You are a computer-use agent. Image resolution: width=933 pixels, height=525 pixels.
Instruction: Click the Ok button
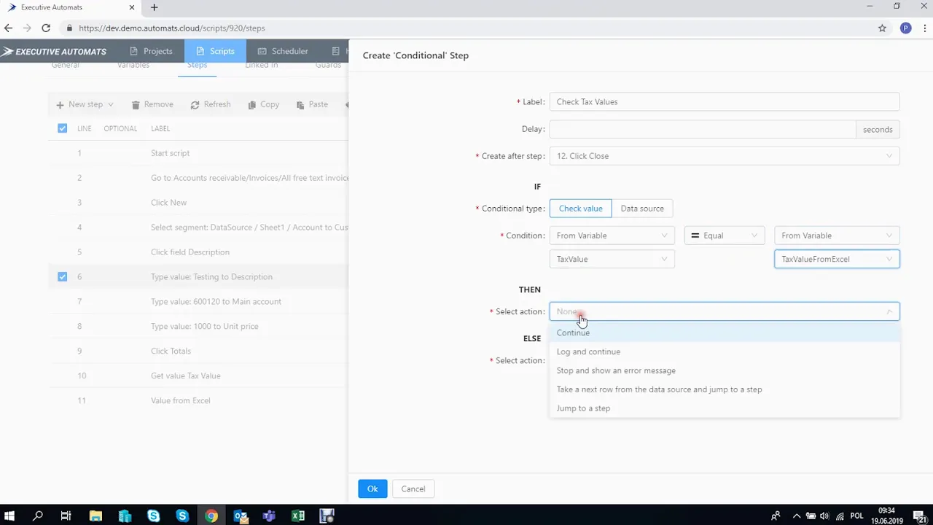coord(372,489)
